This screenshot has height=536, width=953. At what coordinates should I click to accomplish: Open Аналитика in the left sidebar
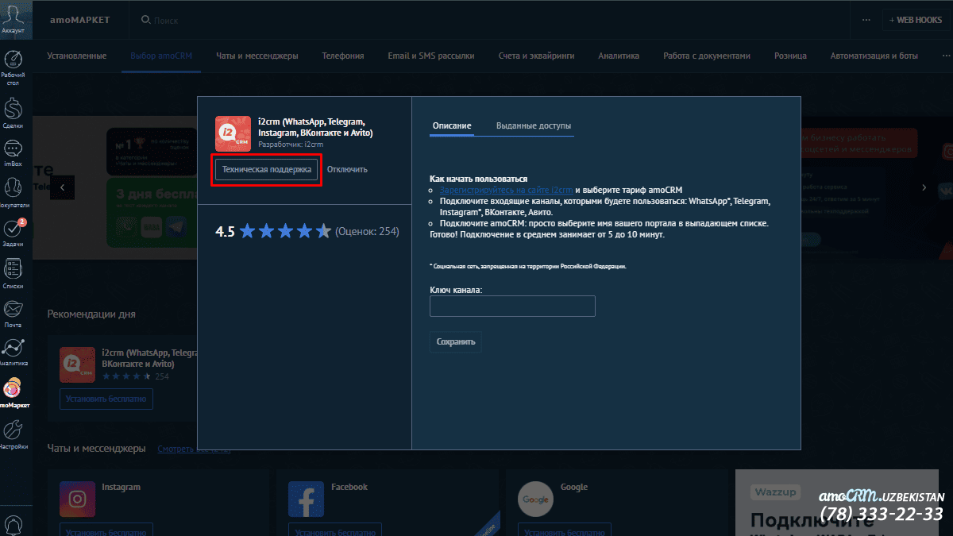click(13, 353)
